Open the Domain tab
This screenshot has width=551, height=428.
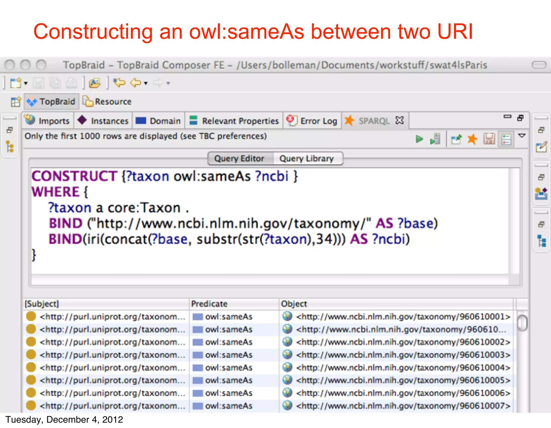[158, 121]
